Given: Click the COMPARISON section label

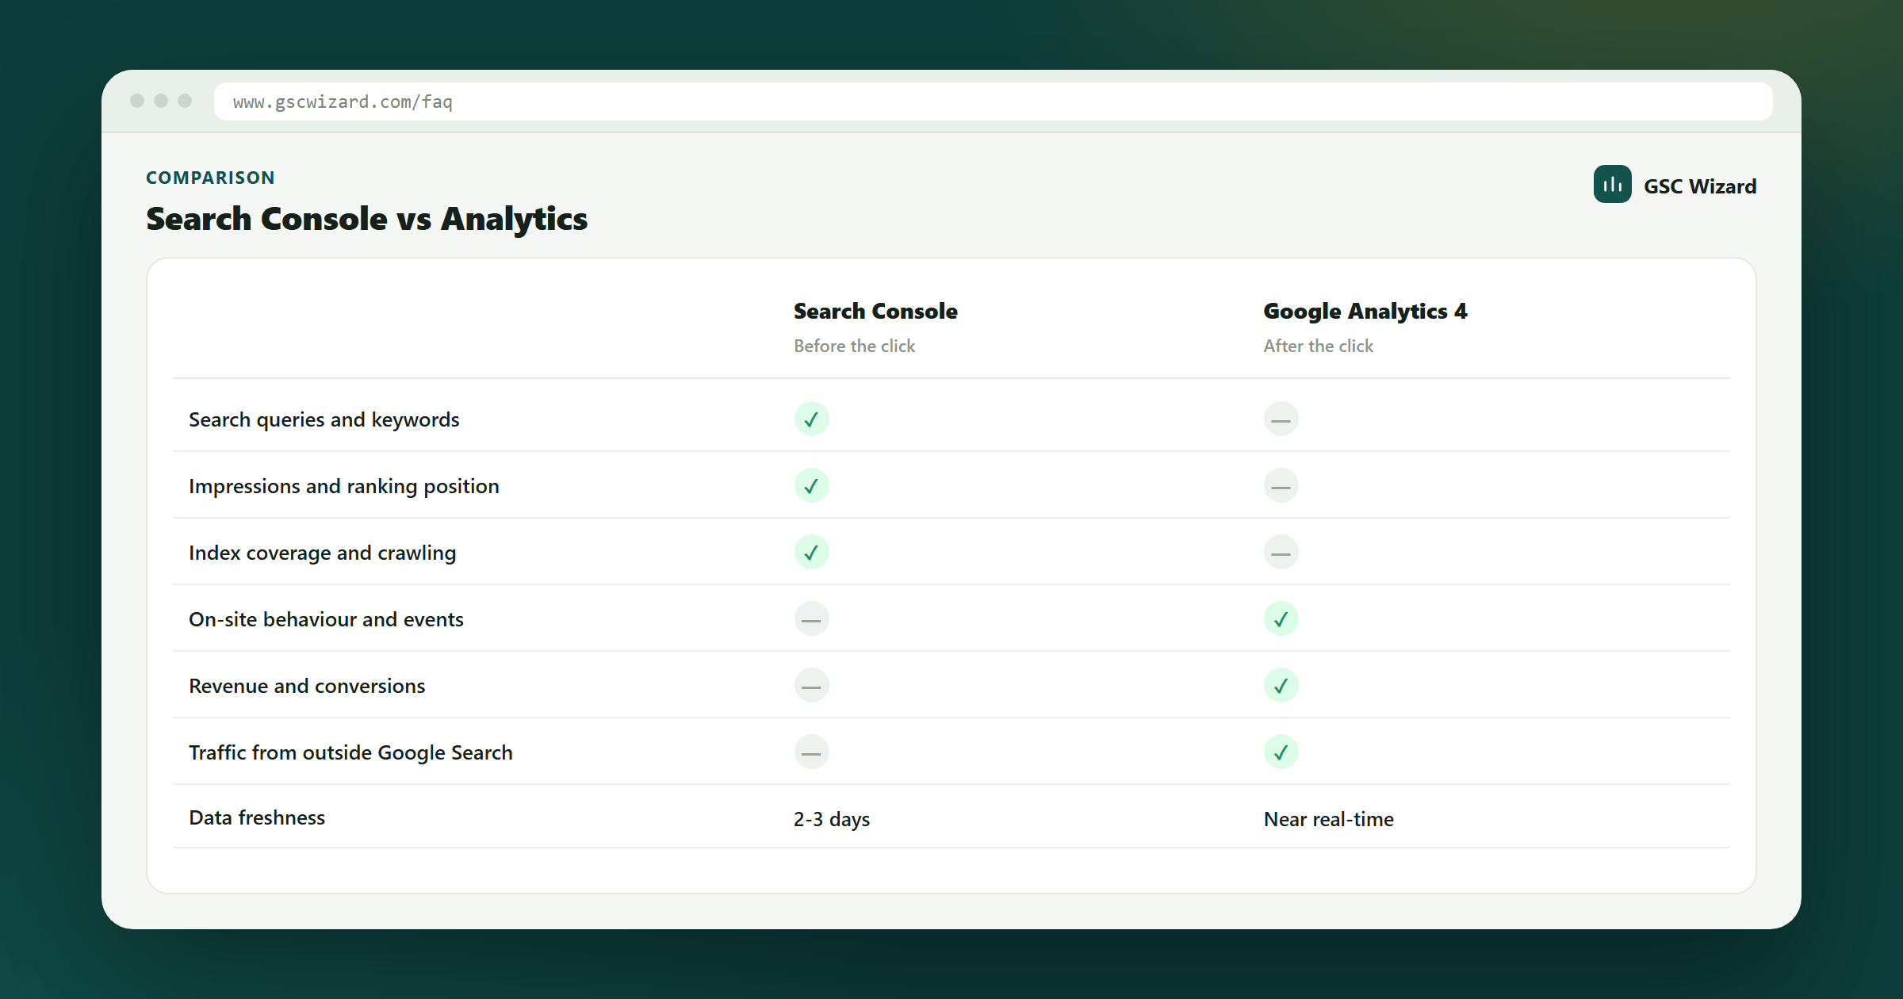Looking at the screenshot, I should click(210, 178).
